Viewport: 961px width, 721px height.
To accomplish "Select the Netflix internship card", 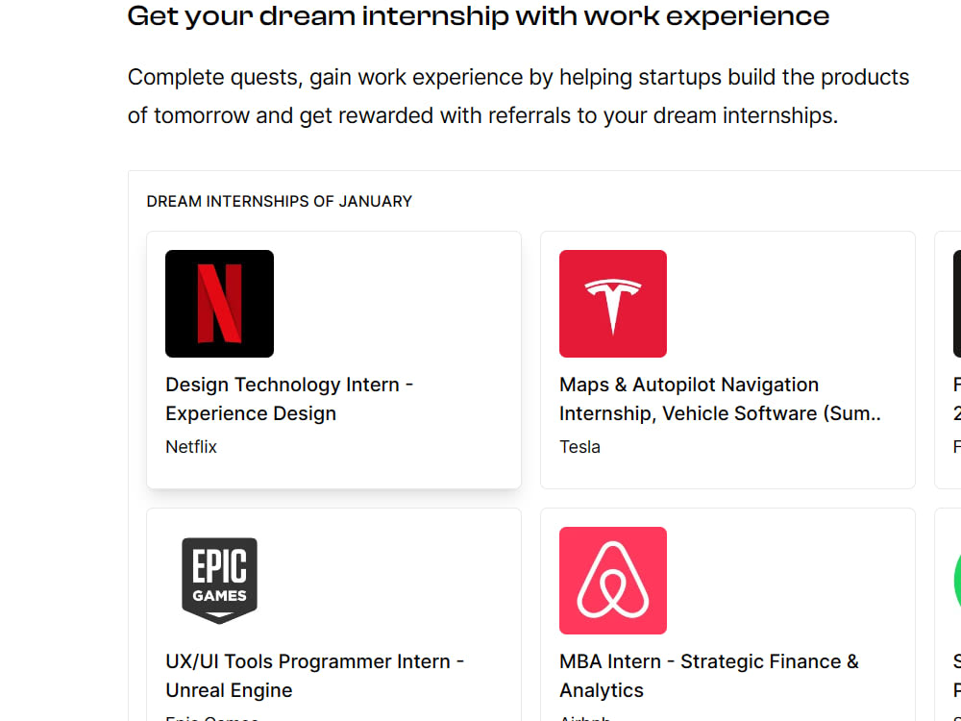I will (x=333, y=359).
